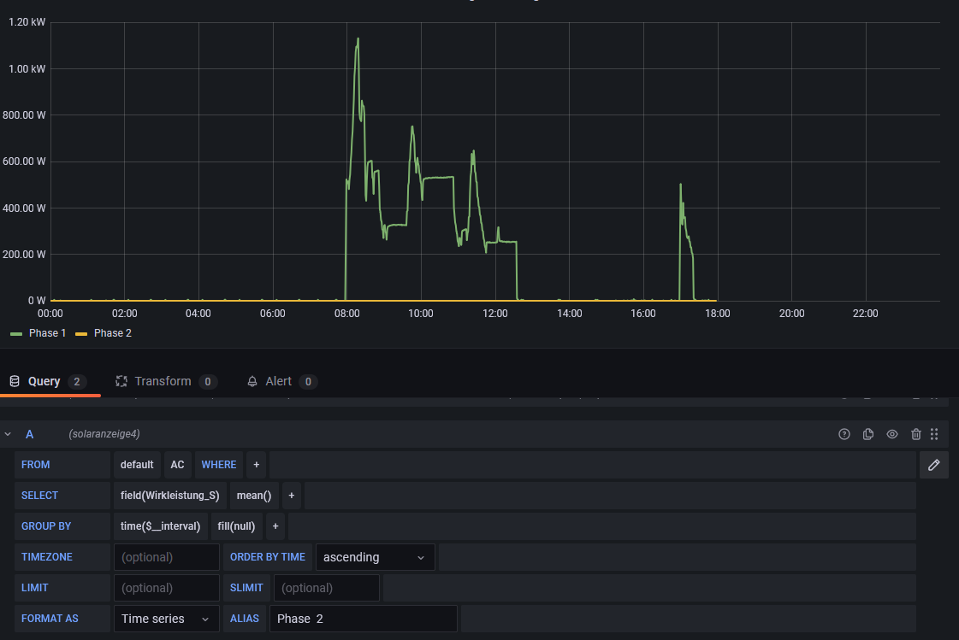The image size is (959, 640).
Task: Delete query A with trash icon
Action: click(916, 434)
